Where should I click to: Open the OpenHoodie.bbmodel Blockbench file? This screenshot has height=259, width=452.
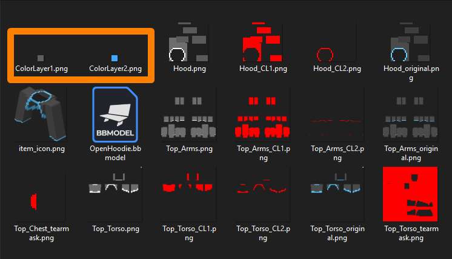(x=115, y=115)
